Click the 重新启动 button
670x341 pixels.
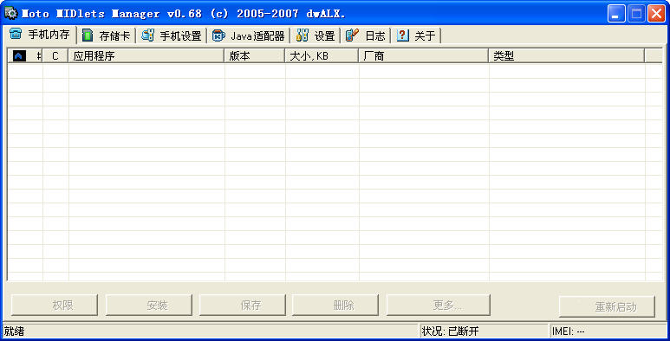[x=607, y=307]
